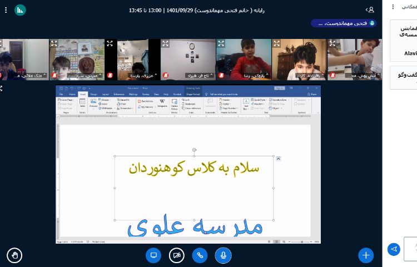417x267 pixels.
Task: Open the ملک علائی name dropdown
Action: pyautogui.click(x=31, y=76)
